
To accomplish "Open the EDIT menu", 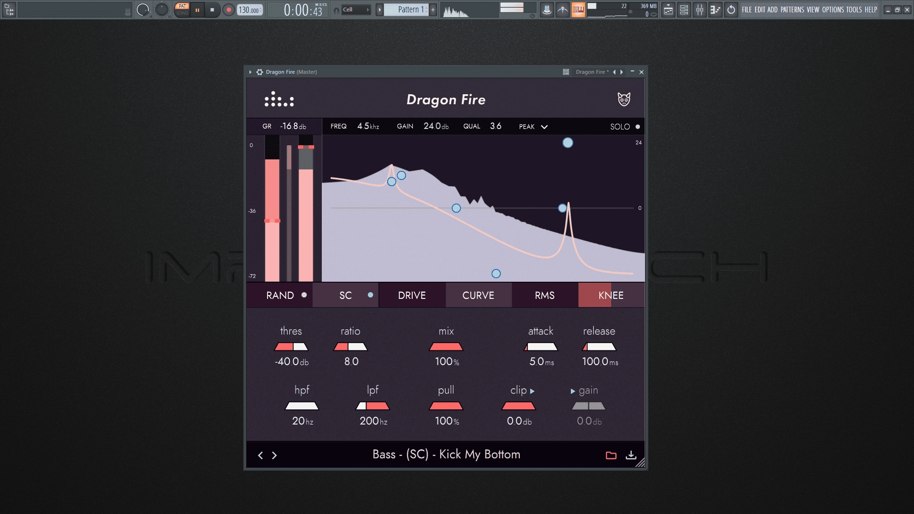I will pos(760,10).
